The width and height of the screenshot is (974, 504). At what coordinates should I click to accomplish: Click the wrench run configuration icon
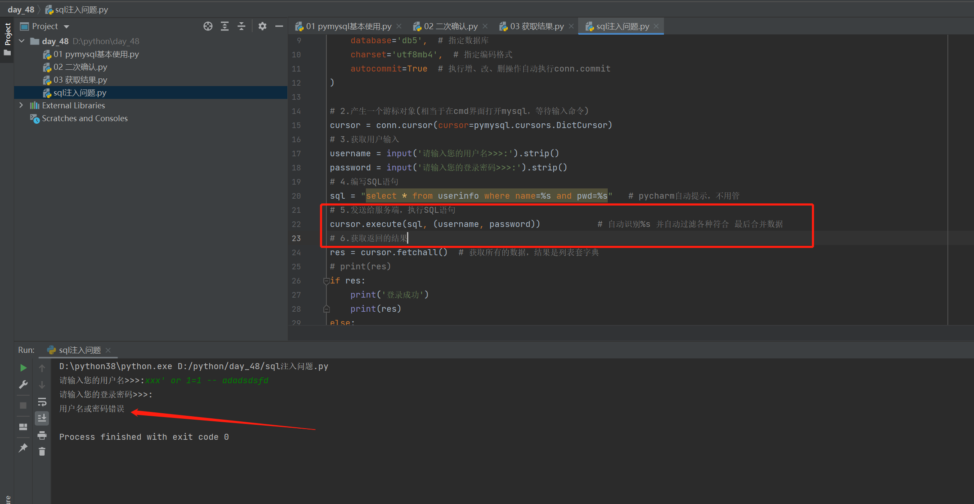(23, 385)
